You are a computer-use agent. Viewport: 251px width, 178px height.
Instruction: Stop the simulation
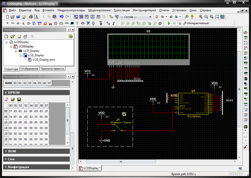tap(180, 23)
